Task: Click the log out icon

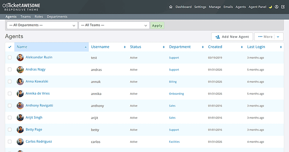Action: [283, 7]
